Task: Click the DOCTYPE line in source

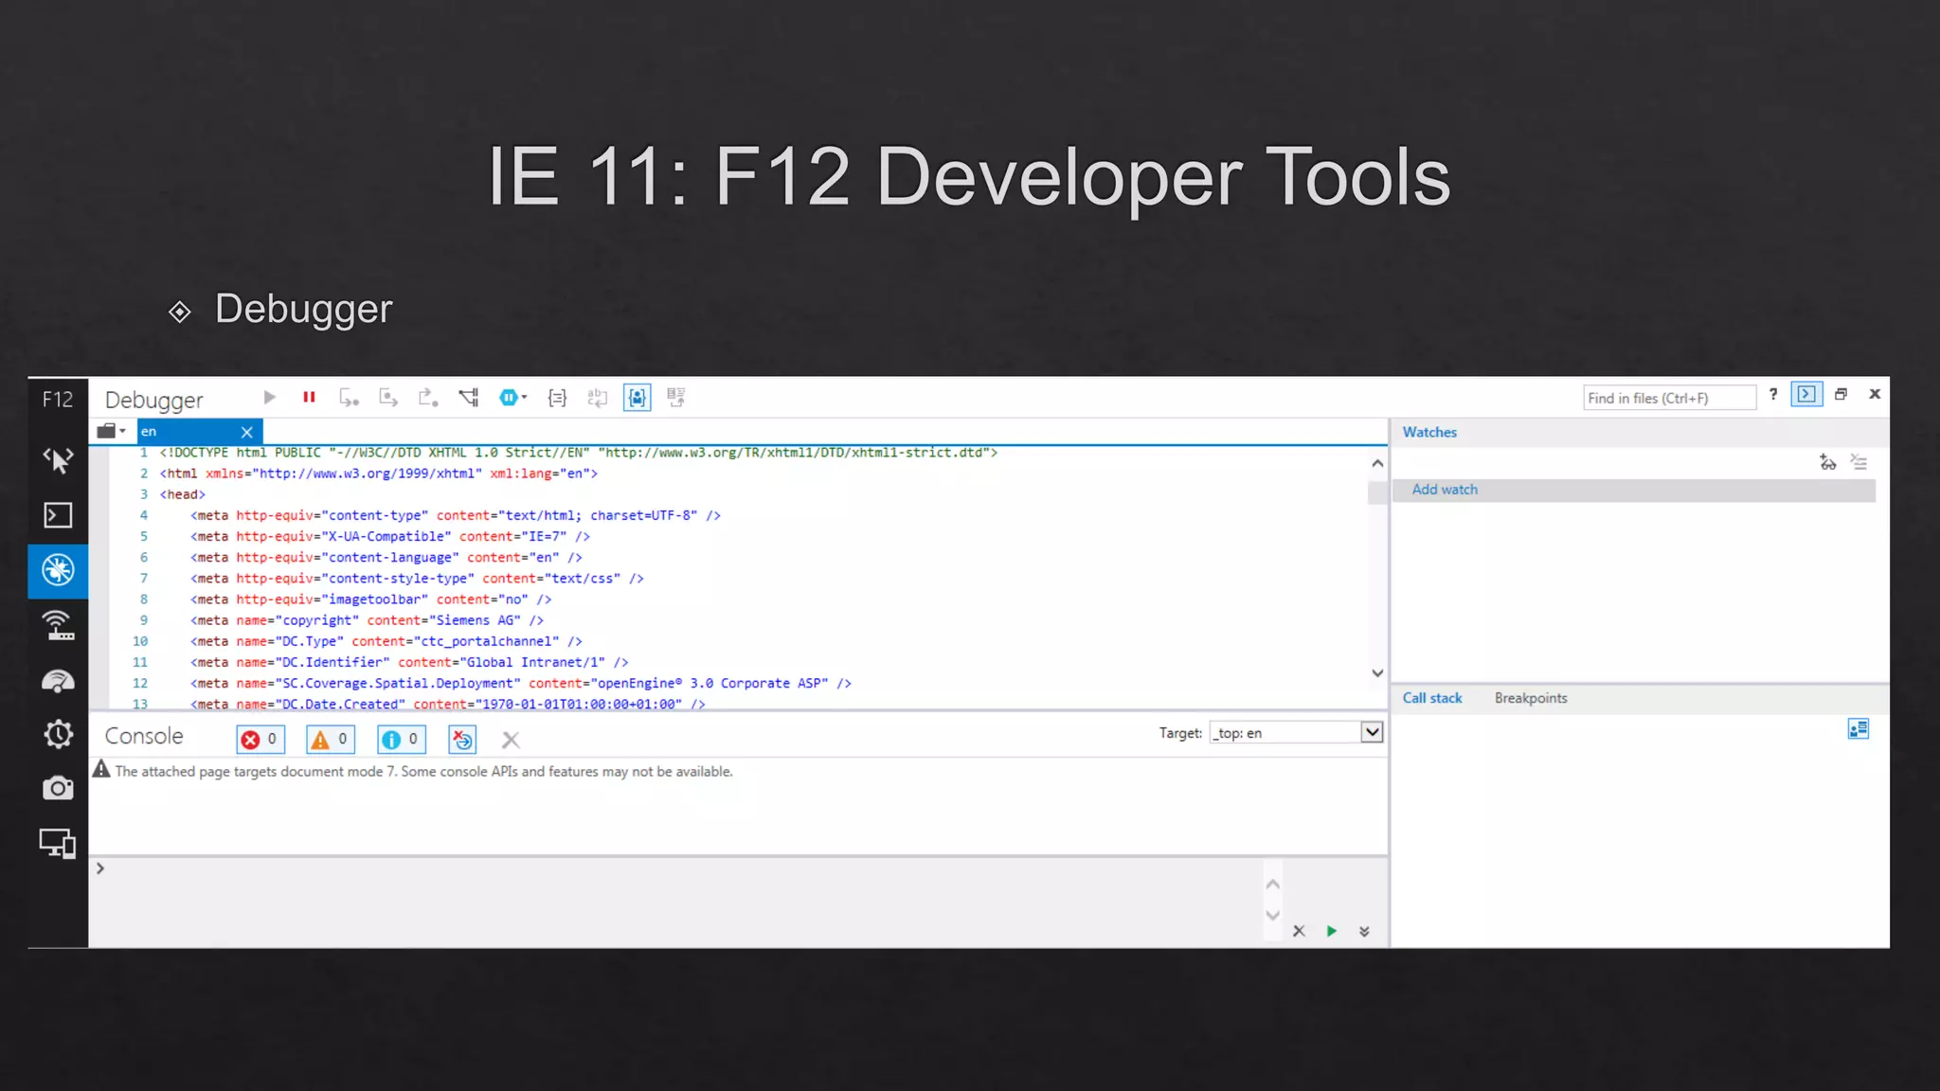Action: (x=579, y=453)
